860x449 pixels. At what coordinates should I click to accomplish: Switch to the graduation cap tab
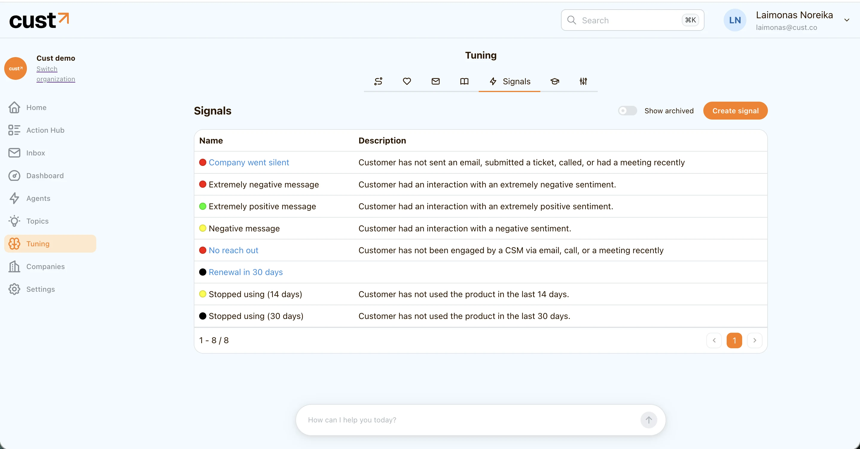coord(554,81)
